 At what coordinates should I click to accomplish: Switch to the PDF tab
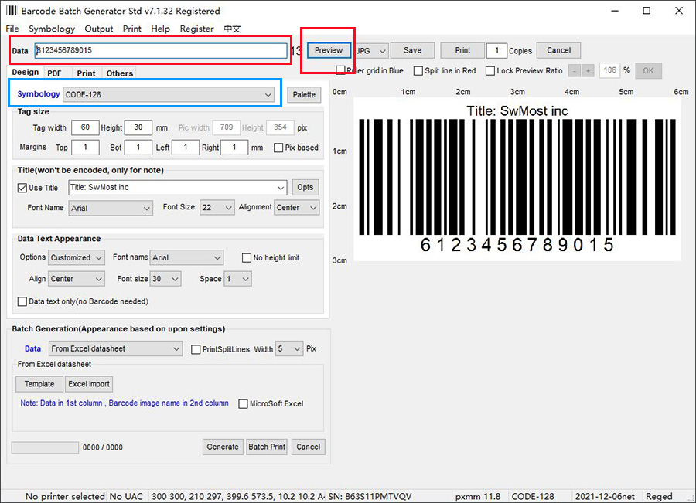[54, 73]
